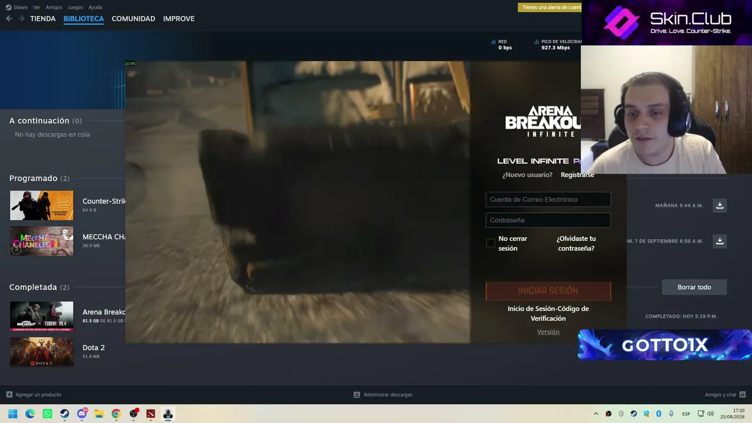Viewport: 752px width, 423px height.
Task: Go forward with the Steam forward arrow
Action: [x=21, y=19]
